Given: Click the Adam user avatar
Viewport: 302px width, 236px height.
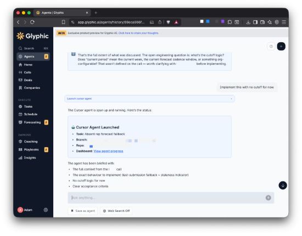Looking at the screenshot, I should 20,210.
